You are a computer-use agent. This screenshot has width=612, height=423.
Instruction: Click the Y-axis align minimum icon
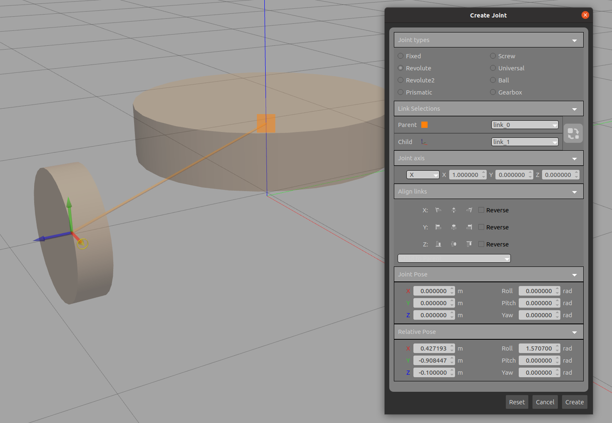click(x=438, y=227)
